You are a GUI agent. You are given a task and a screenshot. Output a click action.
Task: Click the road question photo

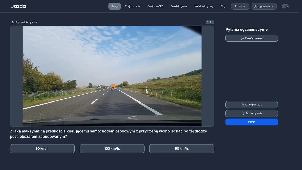pos(112,76)
